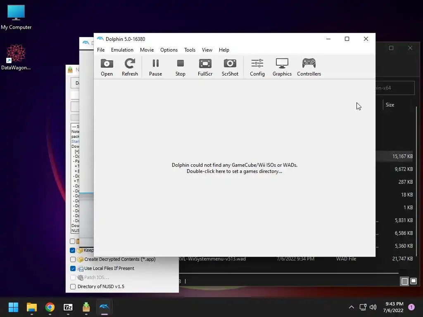Open the Windows Start menu
The height and width of the screenshot is (317, 423).
pyautogui.click(x=13, y=307)
